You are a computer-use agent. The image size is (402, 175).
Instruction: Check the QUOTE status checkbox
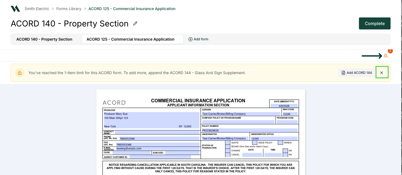pos(228,143)
